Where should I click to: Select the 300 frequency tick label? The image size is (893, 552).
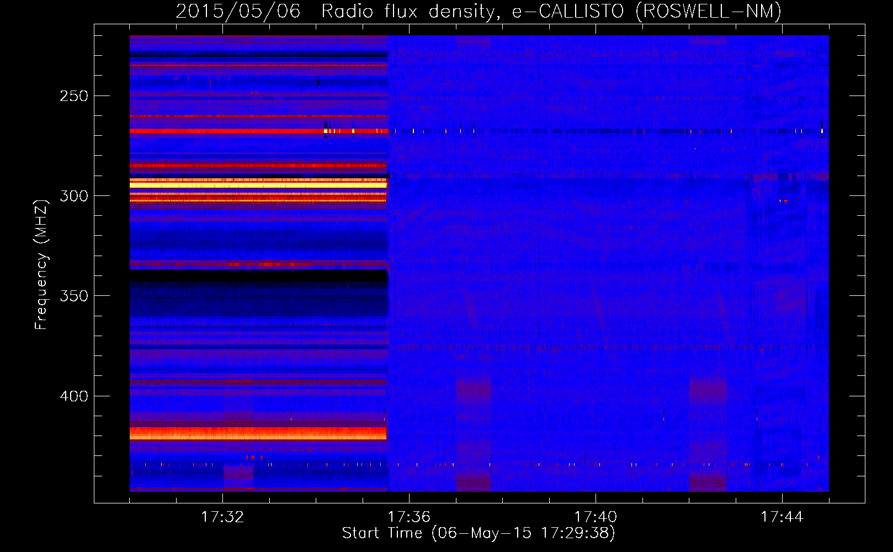(74, 196)
